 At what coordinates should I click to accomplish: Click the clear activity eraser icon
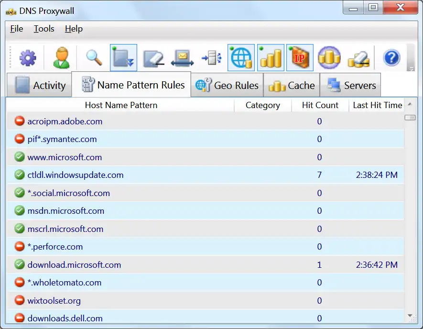(x=153, y=58)
